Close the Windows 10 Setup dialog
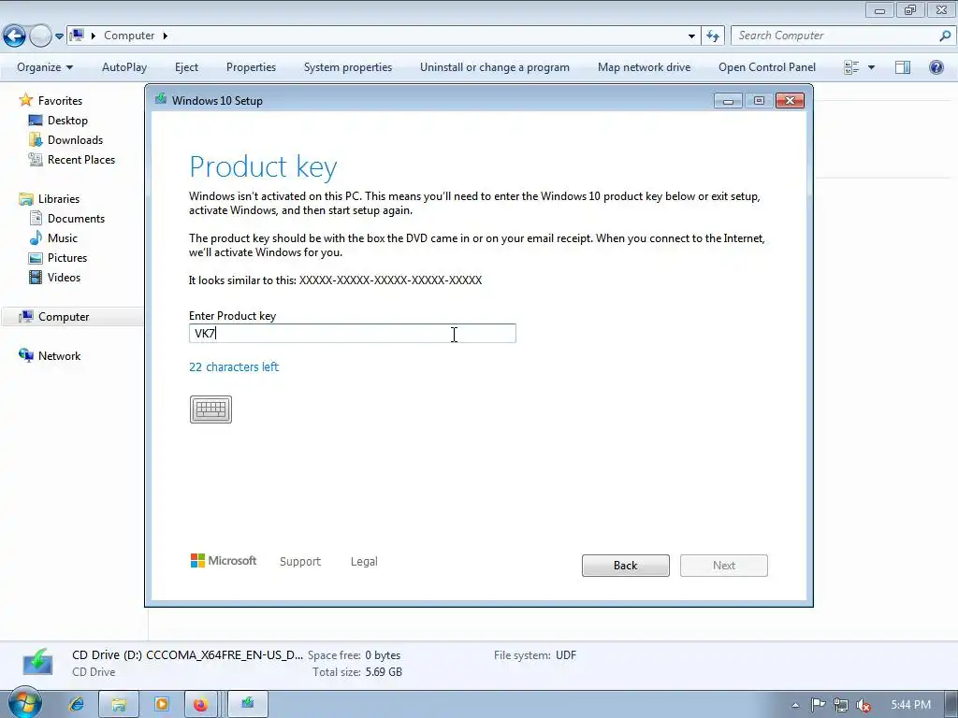The width and height of the screenshot is (958, 718). [790, 101]
